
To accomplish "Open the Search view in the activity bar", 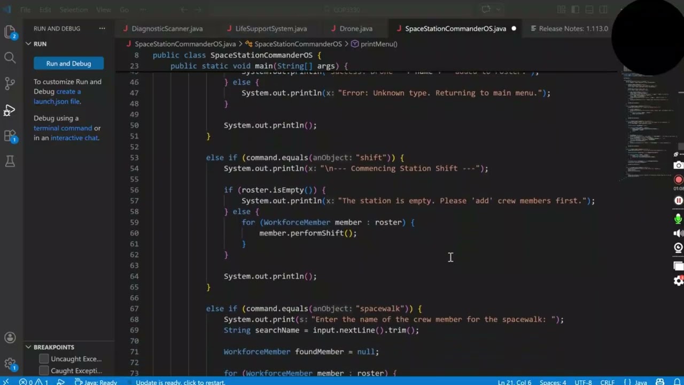I will 10,58.
